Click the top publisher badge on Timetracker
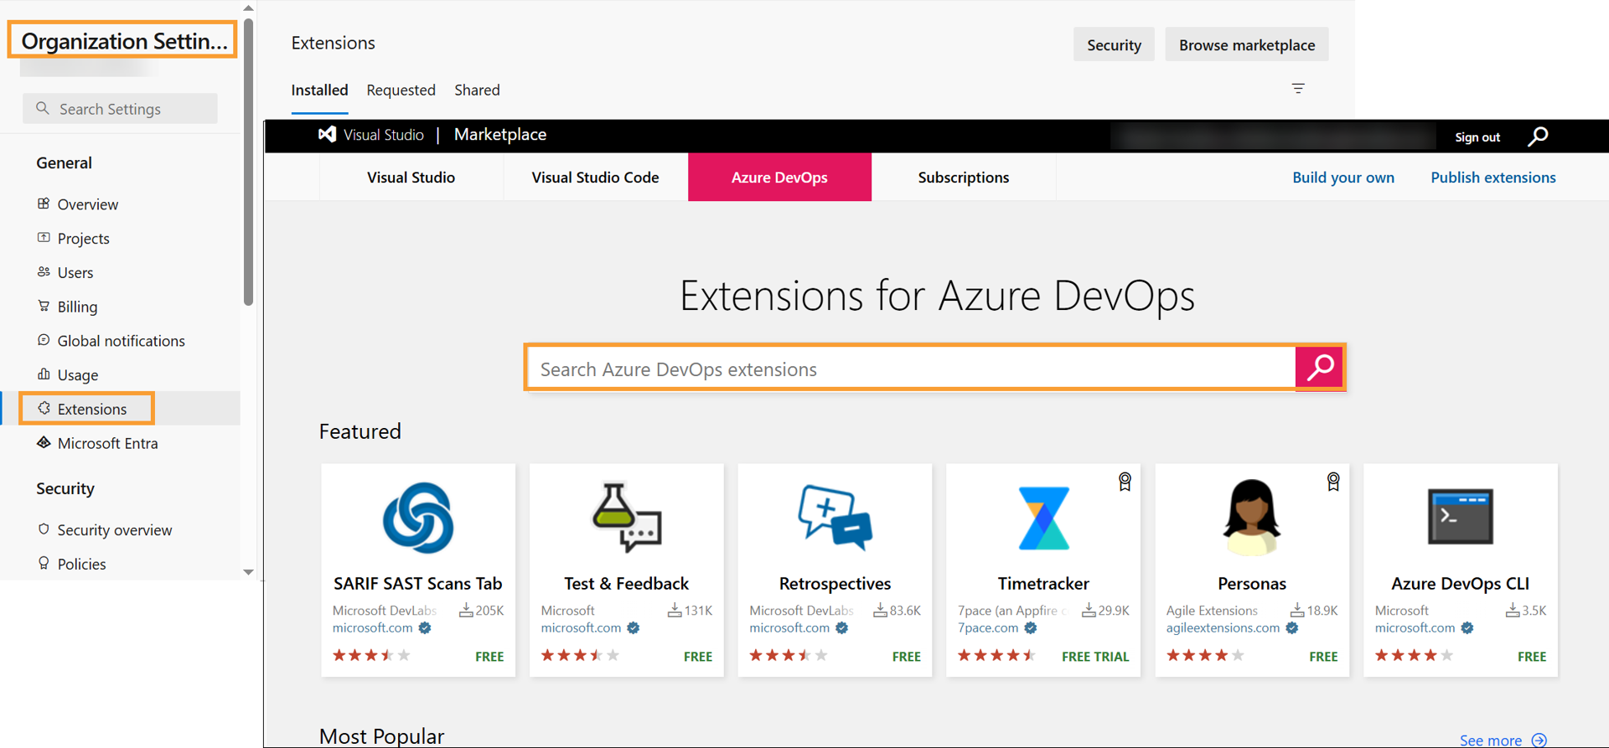This screenshot has width=1609, height=748. coord(1125,482)
